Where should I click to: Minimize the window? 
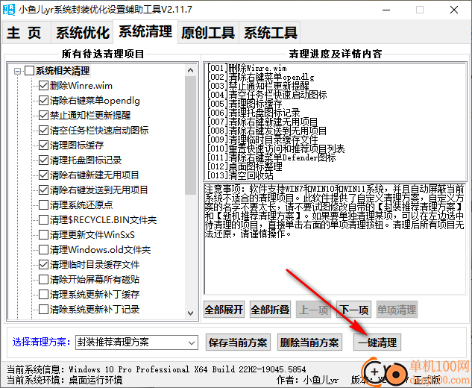(x=386, y=10)
